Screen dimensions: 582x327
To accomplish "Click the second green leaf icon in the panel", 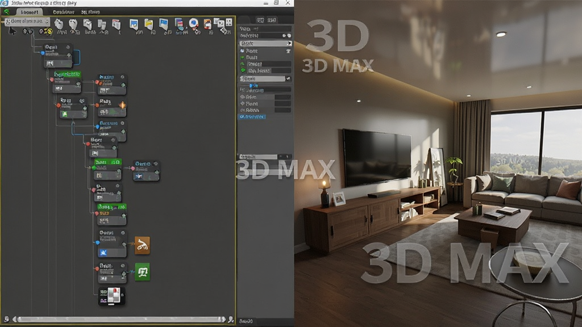I will point(242,64).
